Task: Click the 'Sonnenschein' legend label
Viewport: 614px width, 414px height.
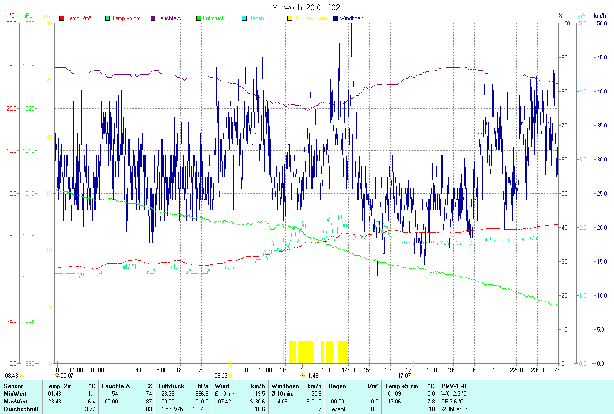Action: coord(310,18)
